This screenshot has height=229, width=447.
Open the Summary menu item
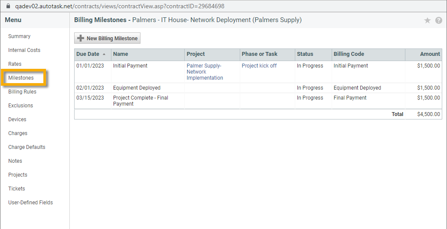coord(20,36)
